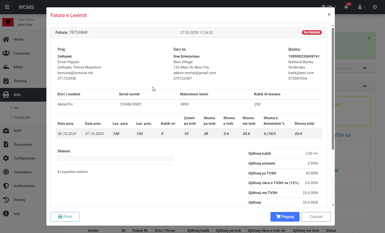Open the Documents menu item
385x233 pixels.
[x=23, y=145]
